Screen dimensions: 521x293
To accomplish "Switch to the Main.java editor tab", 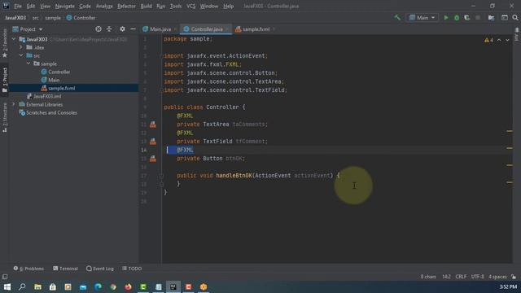I will point(160,29).
